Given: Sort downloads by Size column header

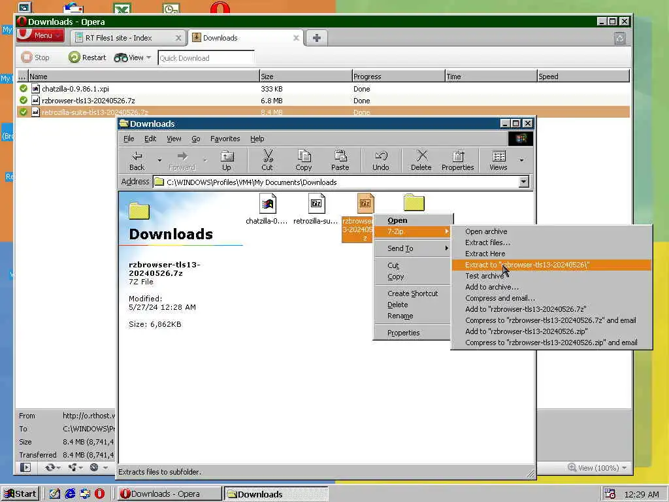Looking at the screenshot, I should click(306, 76).
